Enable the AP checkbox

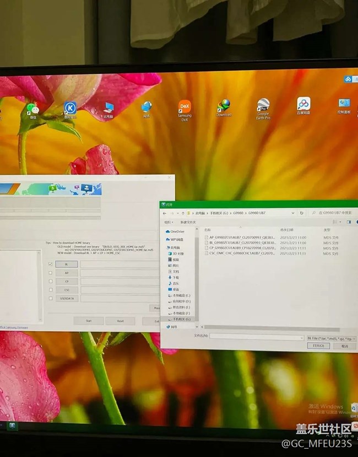[x=51, y=273]
